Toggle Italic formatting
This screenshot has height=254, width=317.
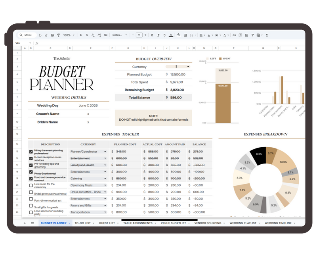click(x=158, y=35)
